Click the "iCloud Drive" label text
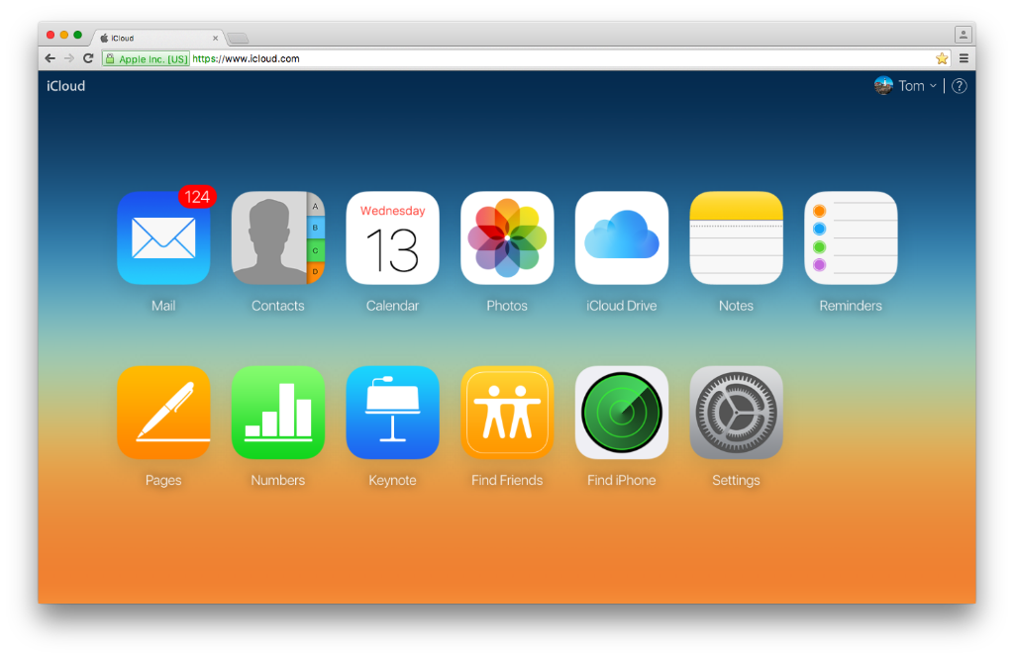The height and width of the screenshot is (658, 1014). [622, 306]
